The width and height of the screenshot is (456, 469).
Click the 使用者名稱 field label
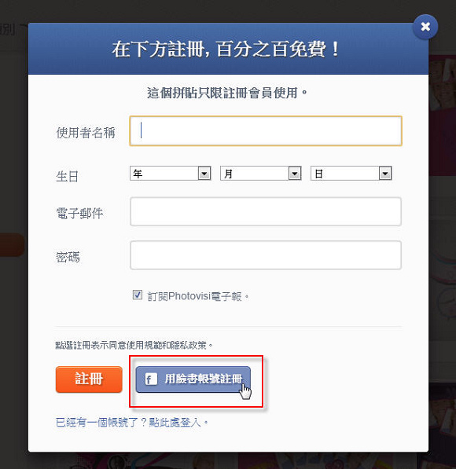pyautogui.click(x=86, y=133)
